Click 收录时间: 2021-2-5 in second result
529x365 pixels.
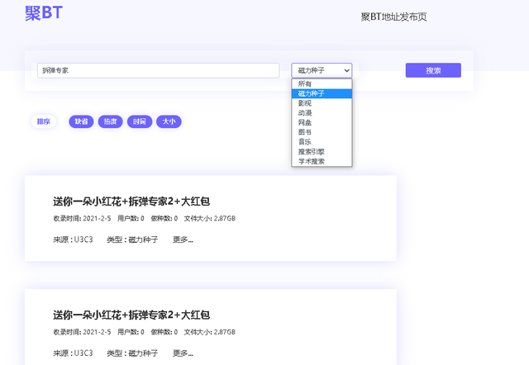click(82, 332)
